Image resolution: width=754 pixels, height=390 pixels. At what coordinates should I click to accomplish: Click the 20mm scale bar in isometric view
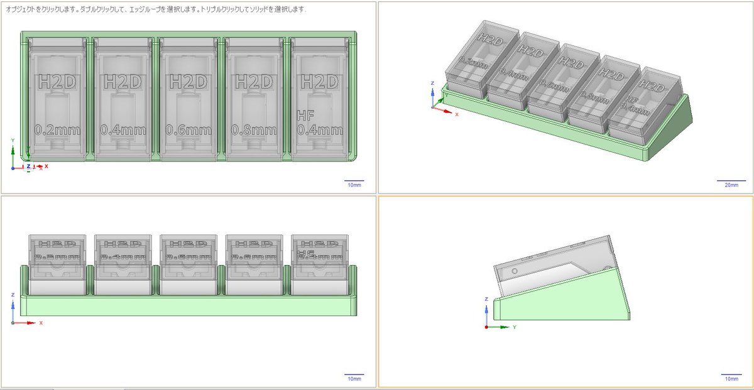pyautogui.click(x=731, y=183)
